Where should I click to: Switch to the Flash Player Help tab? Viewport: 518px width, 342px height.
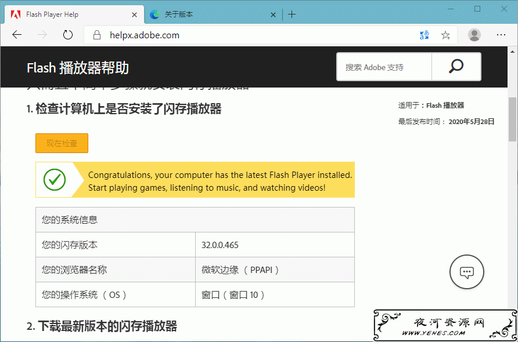[x=74, y=14]
